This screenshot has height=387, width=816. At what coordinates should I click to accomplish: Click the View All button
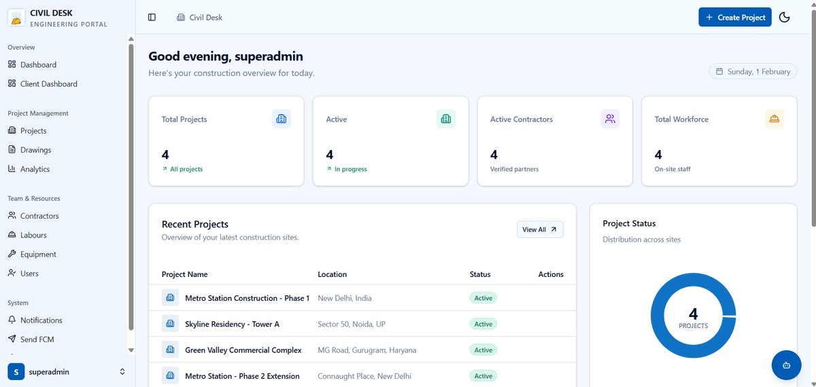point(540,229)
